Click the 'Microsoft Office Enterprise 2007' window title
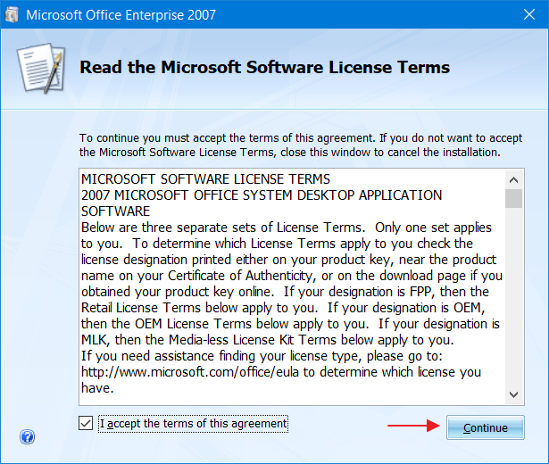The height and width of the screenshot is (464, 549). click(x=121, y=15)
